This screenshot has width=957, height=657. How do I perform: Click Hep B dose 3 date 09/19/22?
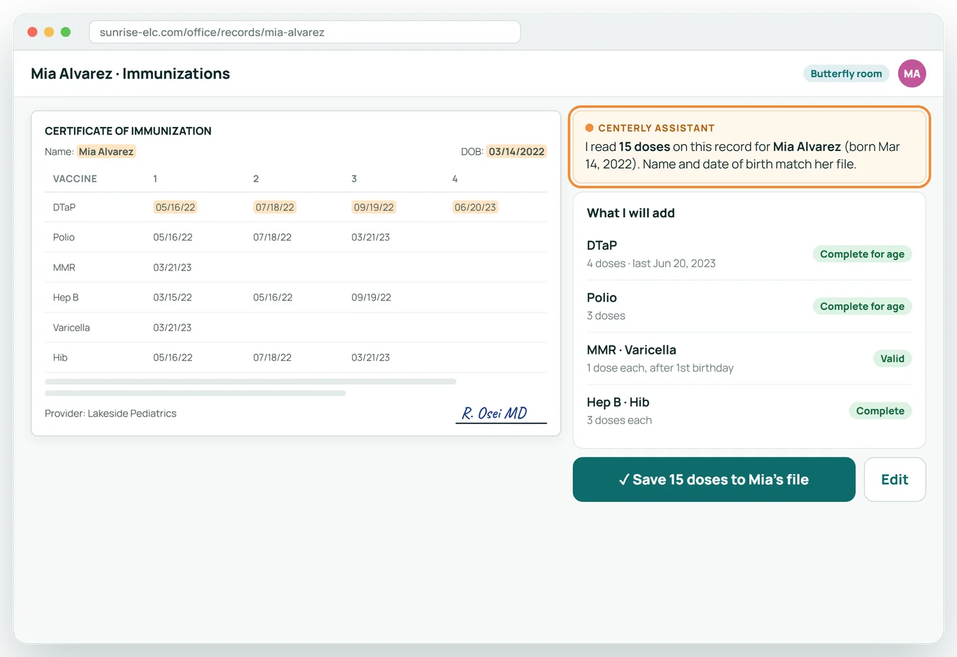click(x=371, y=297)
